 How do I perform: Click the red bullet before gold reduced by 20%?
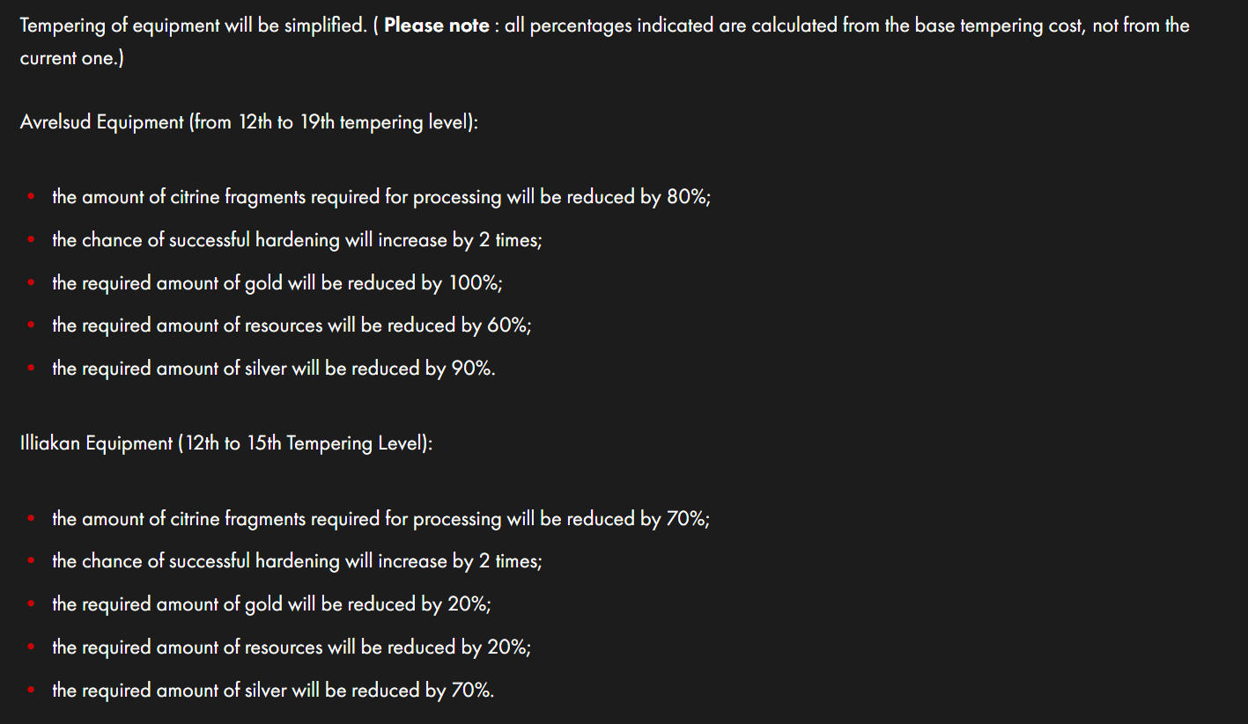[x=31, y=604]
